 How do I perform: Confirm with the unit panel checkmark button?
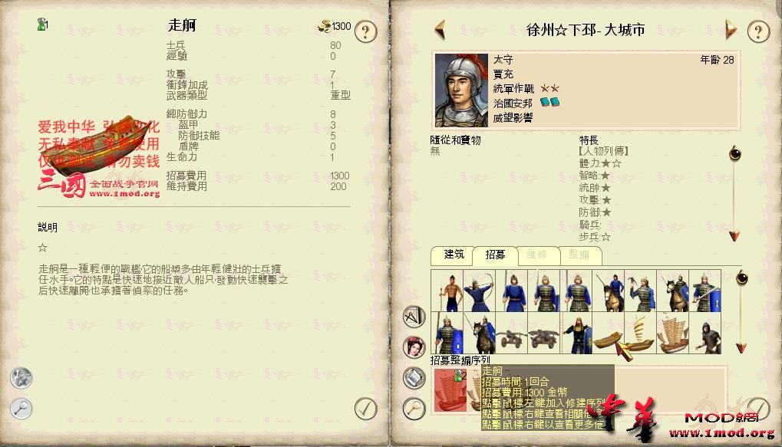(x=365, y=409)
